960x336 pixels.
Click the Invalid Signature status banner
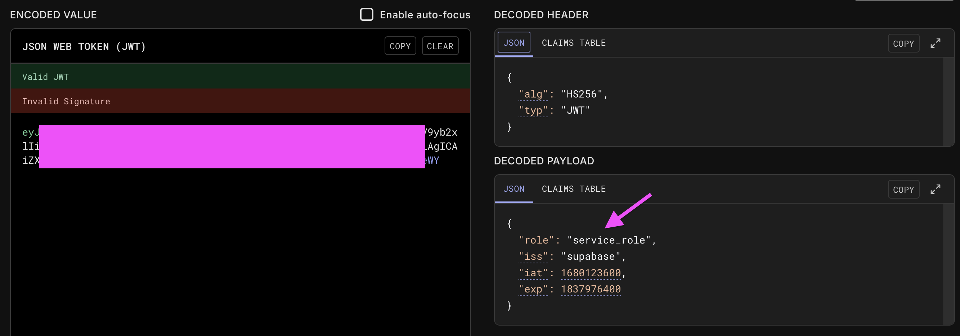[240, 101]
